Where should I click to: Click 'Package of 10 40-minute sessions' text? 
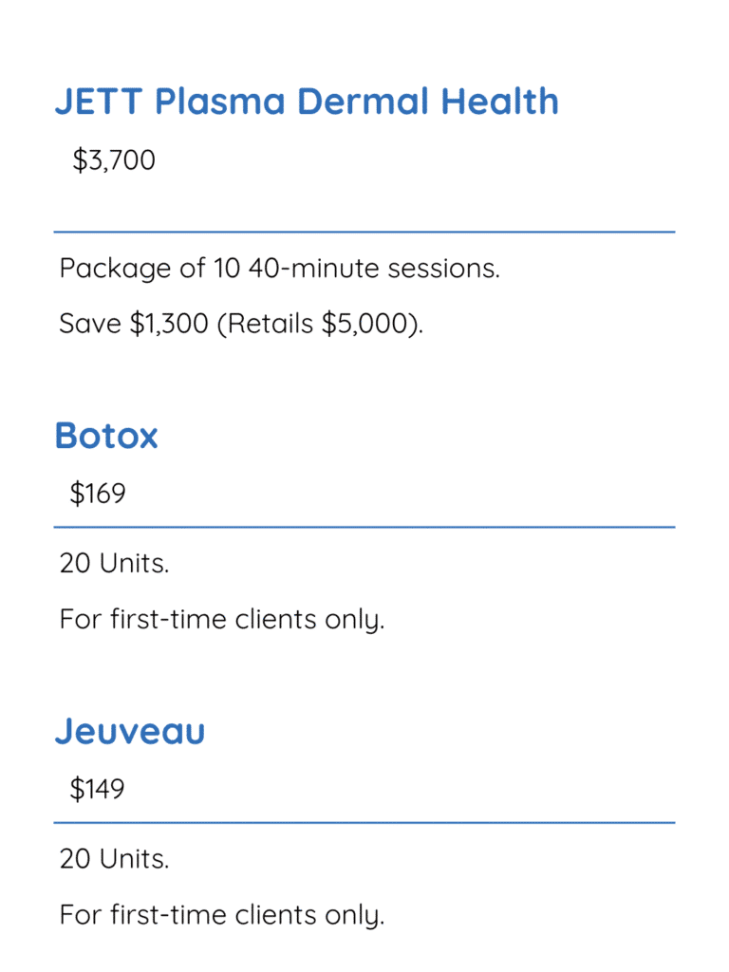click(x=280, y=269)
